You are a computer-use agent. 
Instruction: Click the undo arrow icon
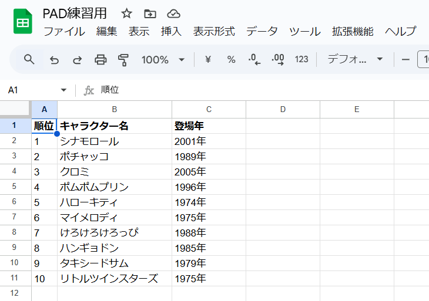(x=54, y=59)
